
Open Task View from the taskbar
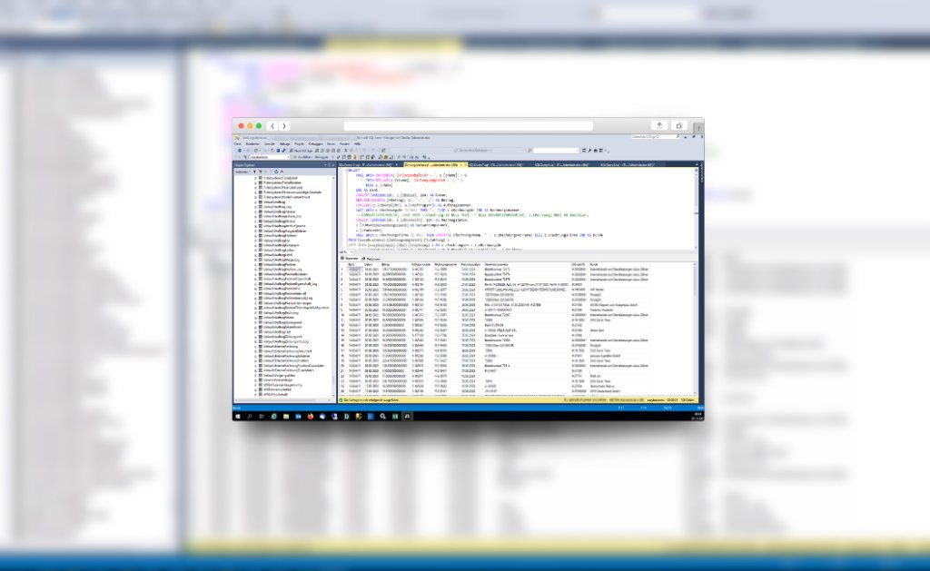[262, 417]
